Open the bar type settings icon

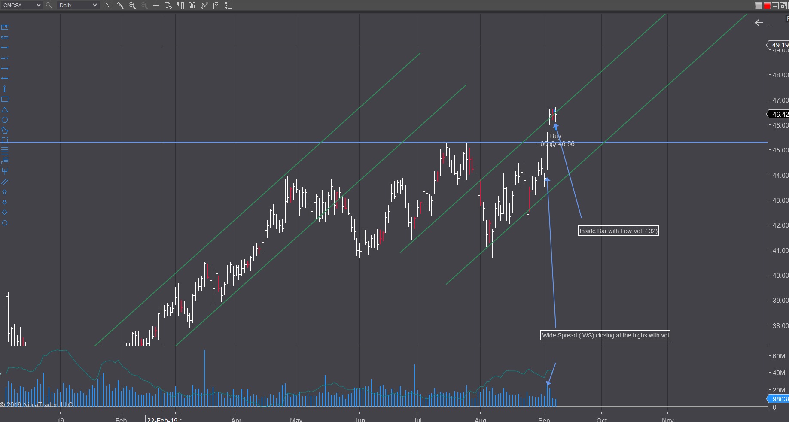[108, 6]
